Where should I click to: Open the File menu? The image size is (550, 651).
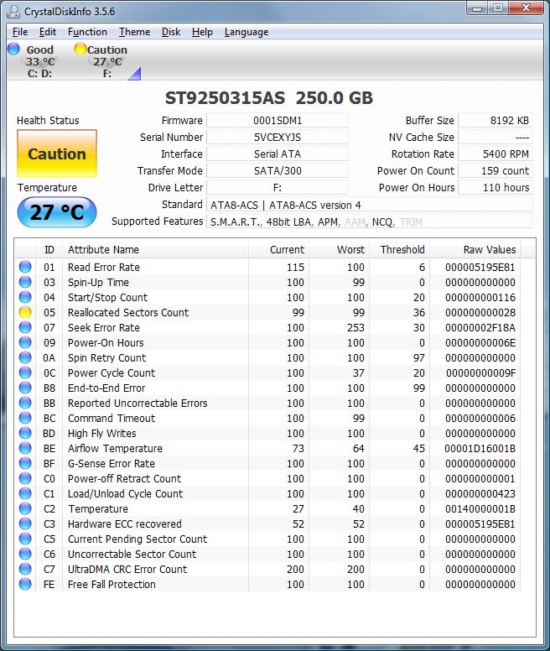point(20,32)
